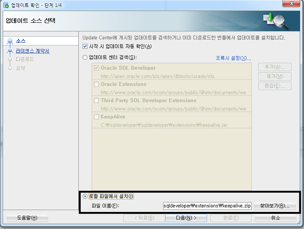Click the disabled 다운로드 step
Viewport: 304px width, 229px height.
(x=25, y=59)
